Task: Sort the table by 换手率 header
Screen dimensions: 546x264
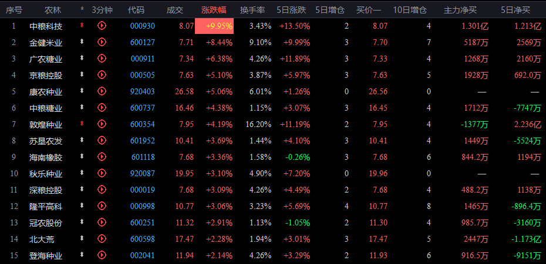Action: [252, 10]
